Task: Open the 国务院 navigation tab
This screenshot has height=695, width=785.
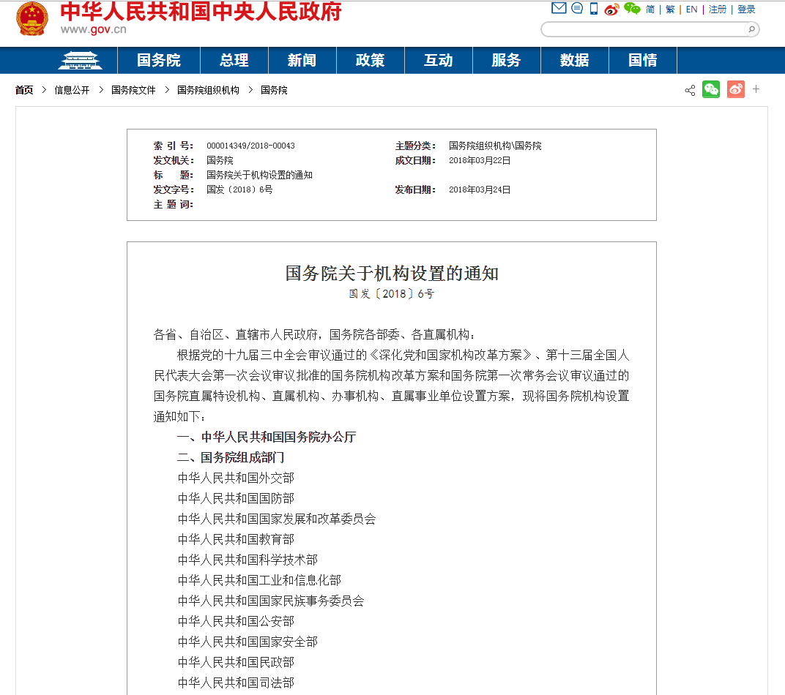Action: pyautogui.click(x=159, y=61)
